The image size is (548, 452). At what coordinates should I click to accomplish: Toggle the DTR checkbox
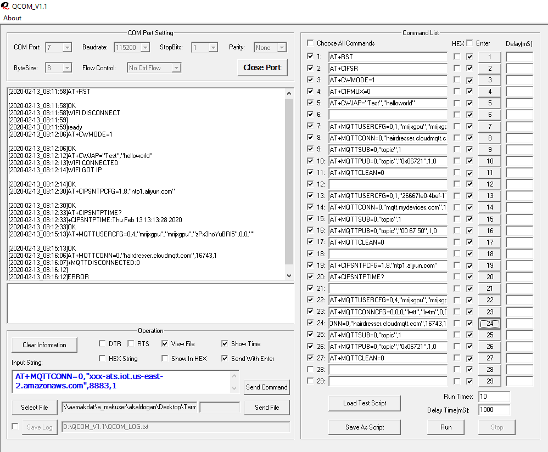[x=102, y=343]
